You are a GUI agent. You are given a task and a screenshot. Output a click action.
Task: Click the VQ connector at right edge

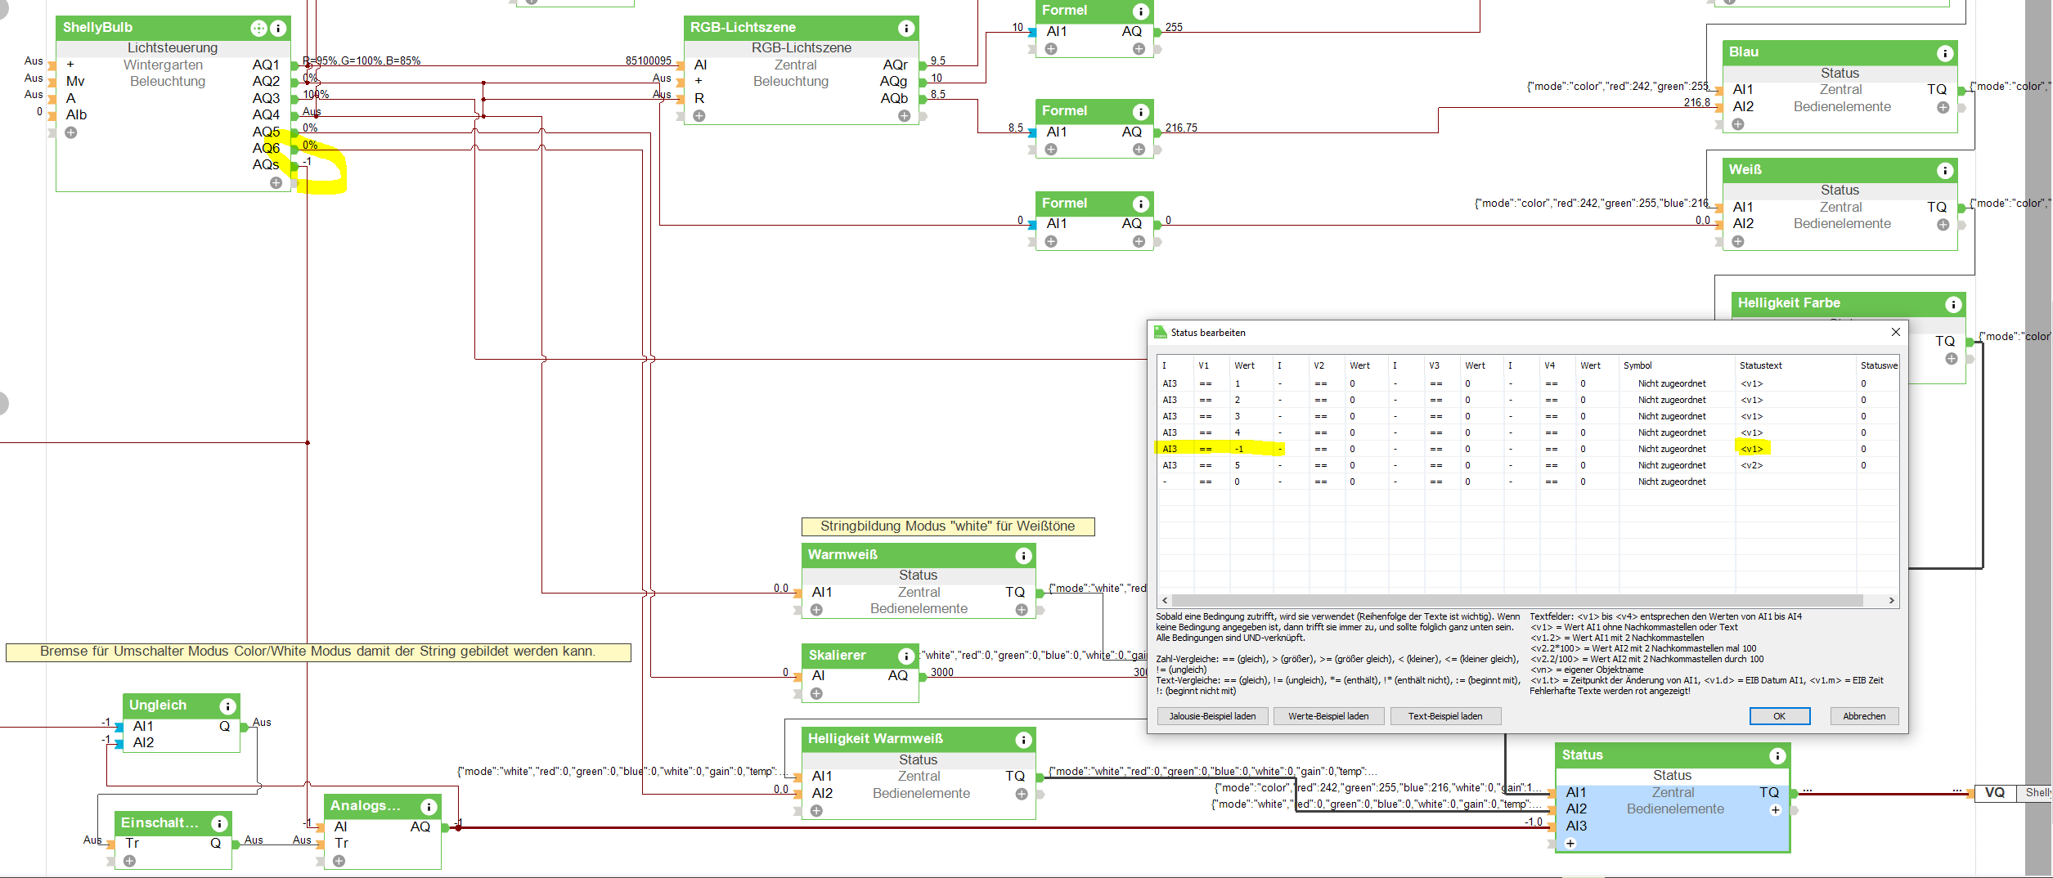(x=1995, y=792)
